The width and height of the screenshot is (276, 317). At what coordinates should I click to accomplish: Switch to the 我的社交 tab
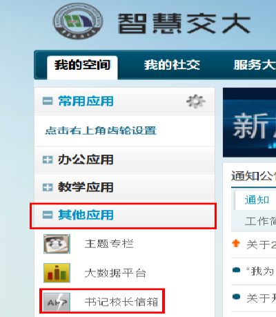tap(172, 65)
